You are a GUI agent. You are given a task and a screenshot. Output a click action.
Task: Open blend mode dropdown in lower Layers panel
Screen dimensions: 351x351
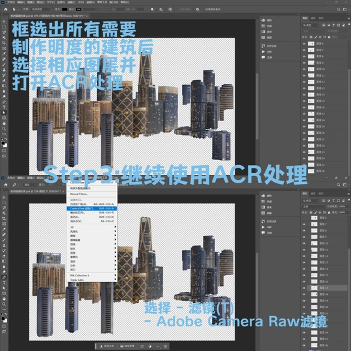pyautogui.click(x=313, y=207)
